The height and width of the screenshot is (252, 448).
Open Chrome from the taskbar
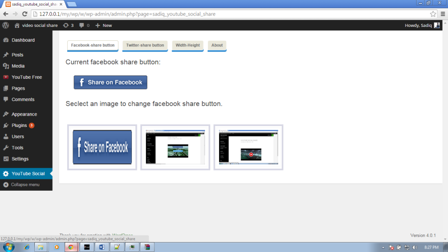tap(71, 247)
